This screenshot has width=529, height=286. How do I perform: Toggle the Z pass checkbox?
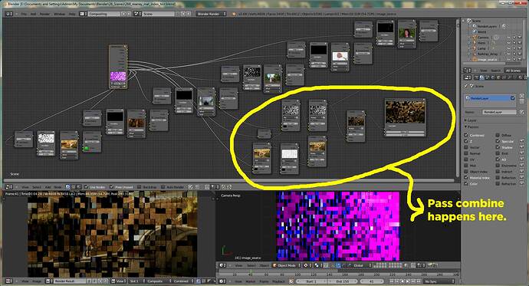pos(466,141)
